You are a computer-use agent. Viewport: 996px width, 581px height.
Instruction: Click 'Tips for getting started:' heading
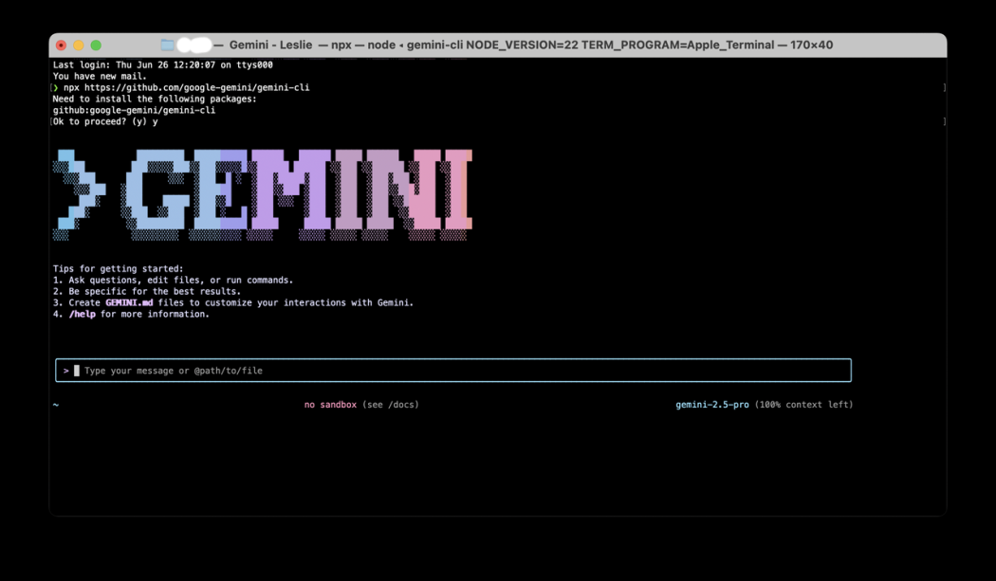(118, 269)
